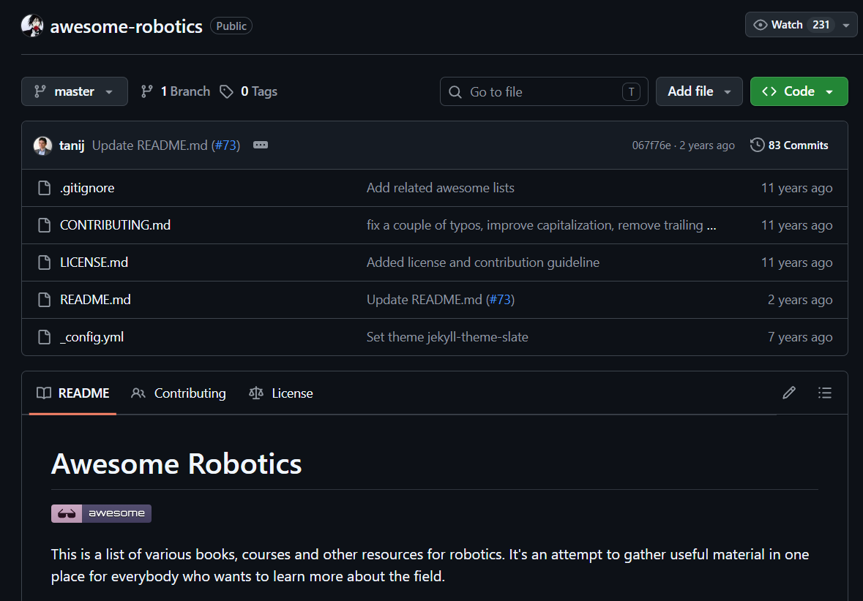Screen dimensions: 863x601
Task: Click '11 years ago' in the .gitignore row
Action: coord(796,188)
